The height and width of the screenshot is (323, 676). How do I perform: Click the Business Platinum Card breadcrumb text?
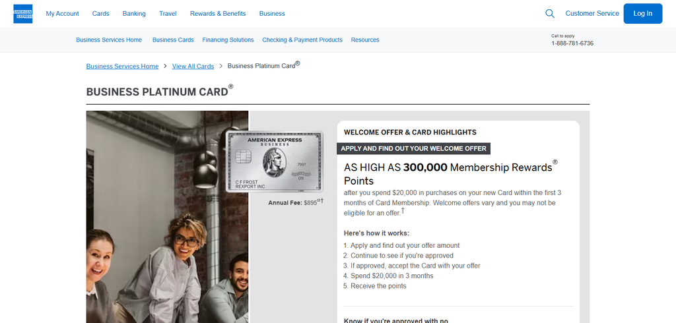[263, 65]
